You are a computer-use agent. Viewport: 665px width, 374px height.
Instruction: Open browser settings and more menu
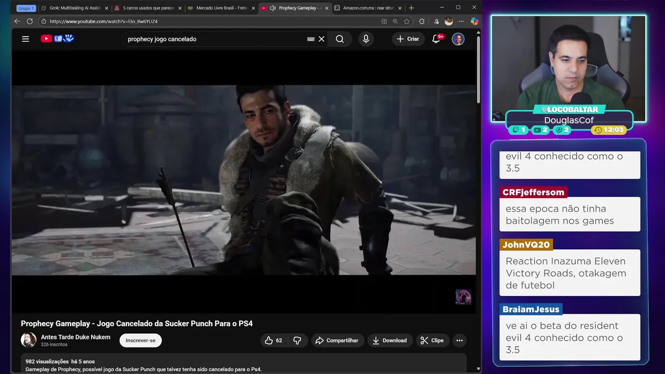(x=461, y=21)
